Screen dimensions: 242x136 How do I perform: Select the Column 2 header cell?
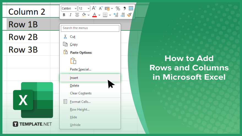click(29, 12)
